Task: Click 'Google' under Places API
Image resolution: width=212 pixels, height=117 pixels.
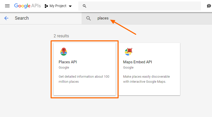Action: (x=64, y=67)
